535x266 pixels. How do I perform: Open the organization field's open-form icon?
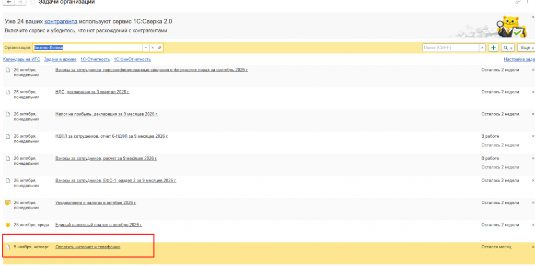pyautogui.click(x=159, y=47)
